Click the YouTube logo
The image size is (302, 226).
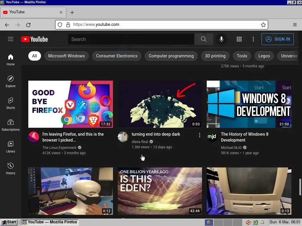click(35, 39)
